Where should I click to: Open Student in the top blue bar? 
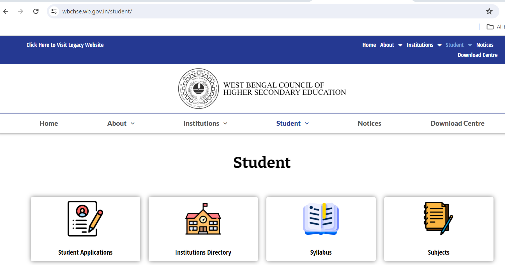click(x=455, y=45)
